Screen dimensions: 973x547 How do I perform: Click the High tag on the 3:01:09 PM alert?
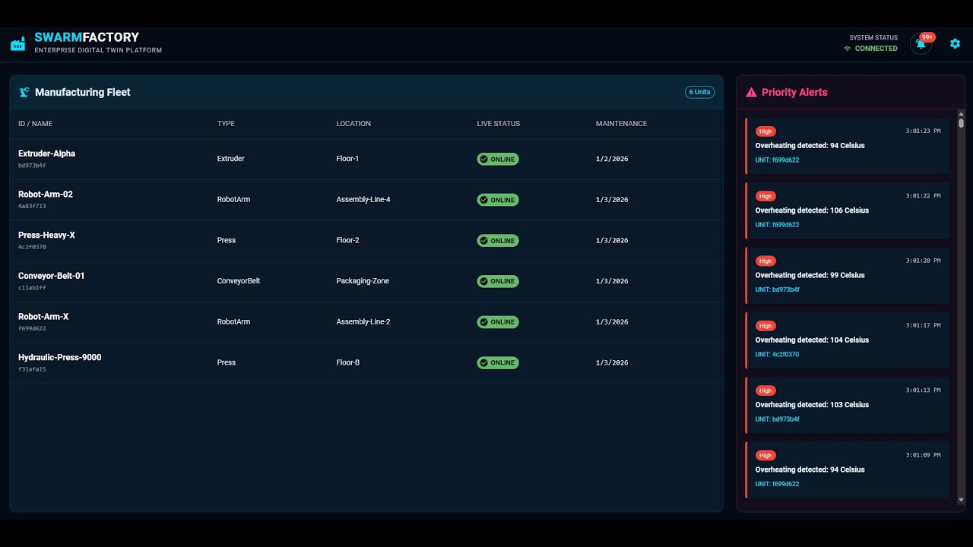765,456
